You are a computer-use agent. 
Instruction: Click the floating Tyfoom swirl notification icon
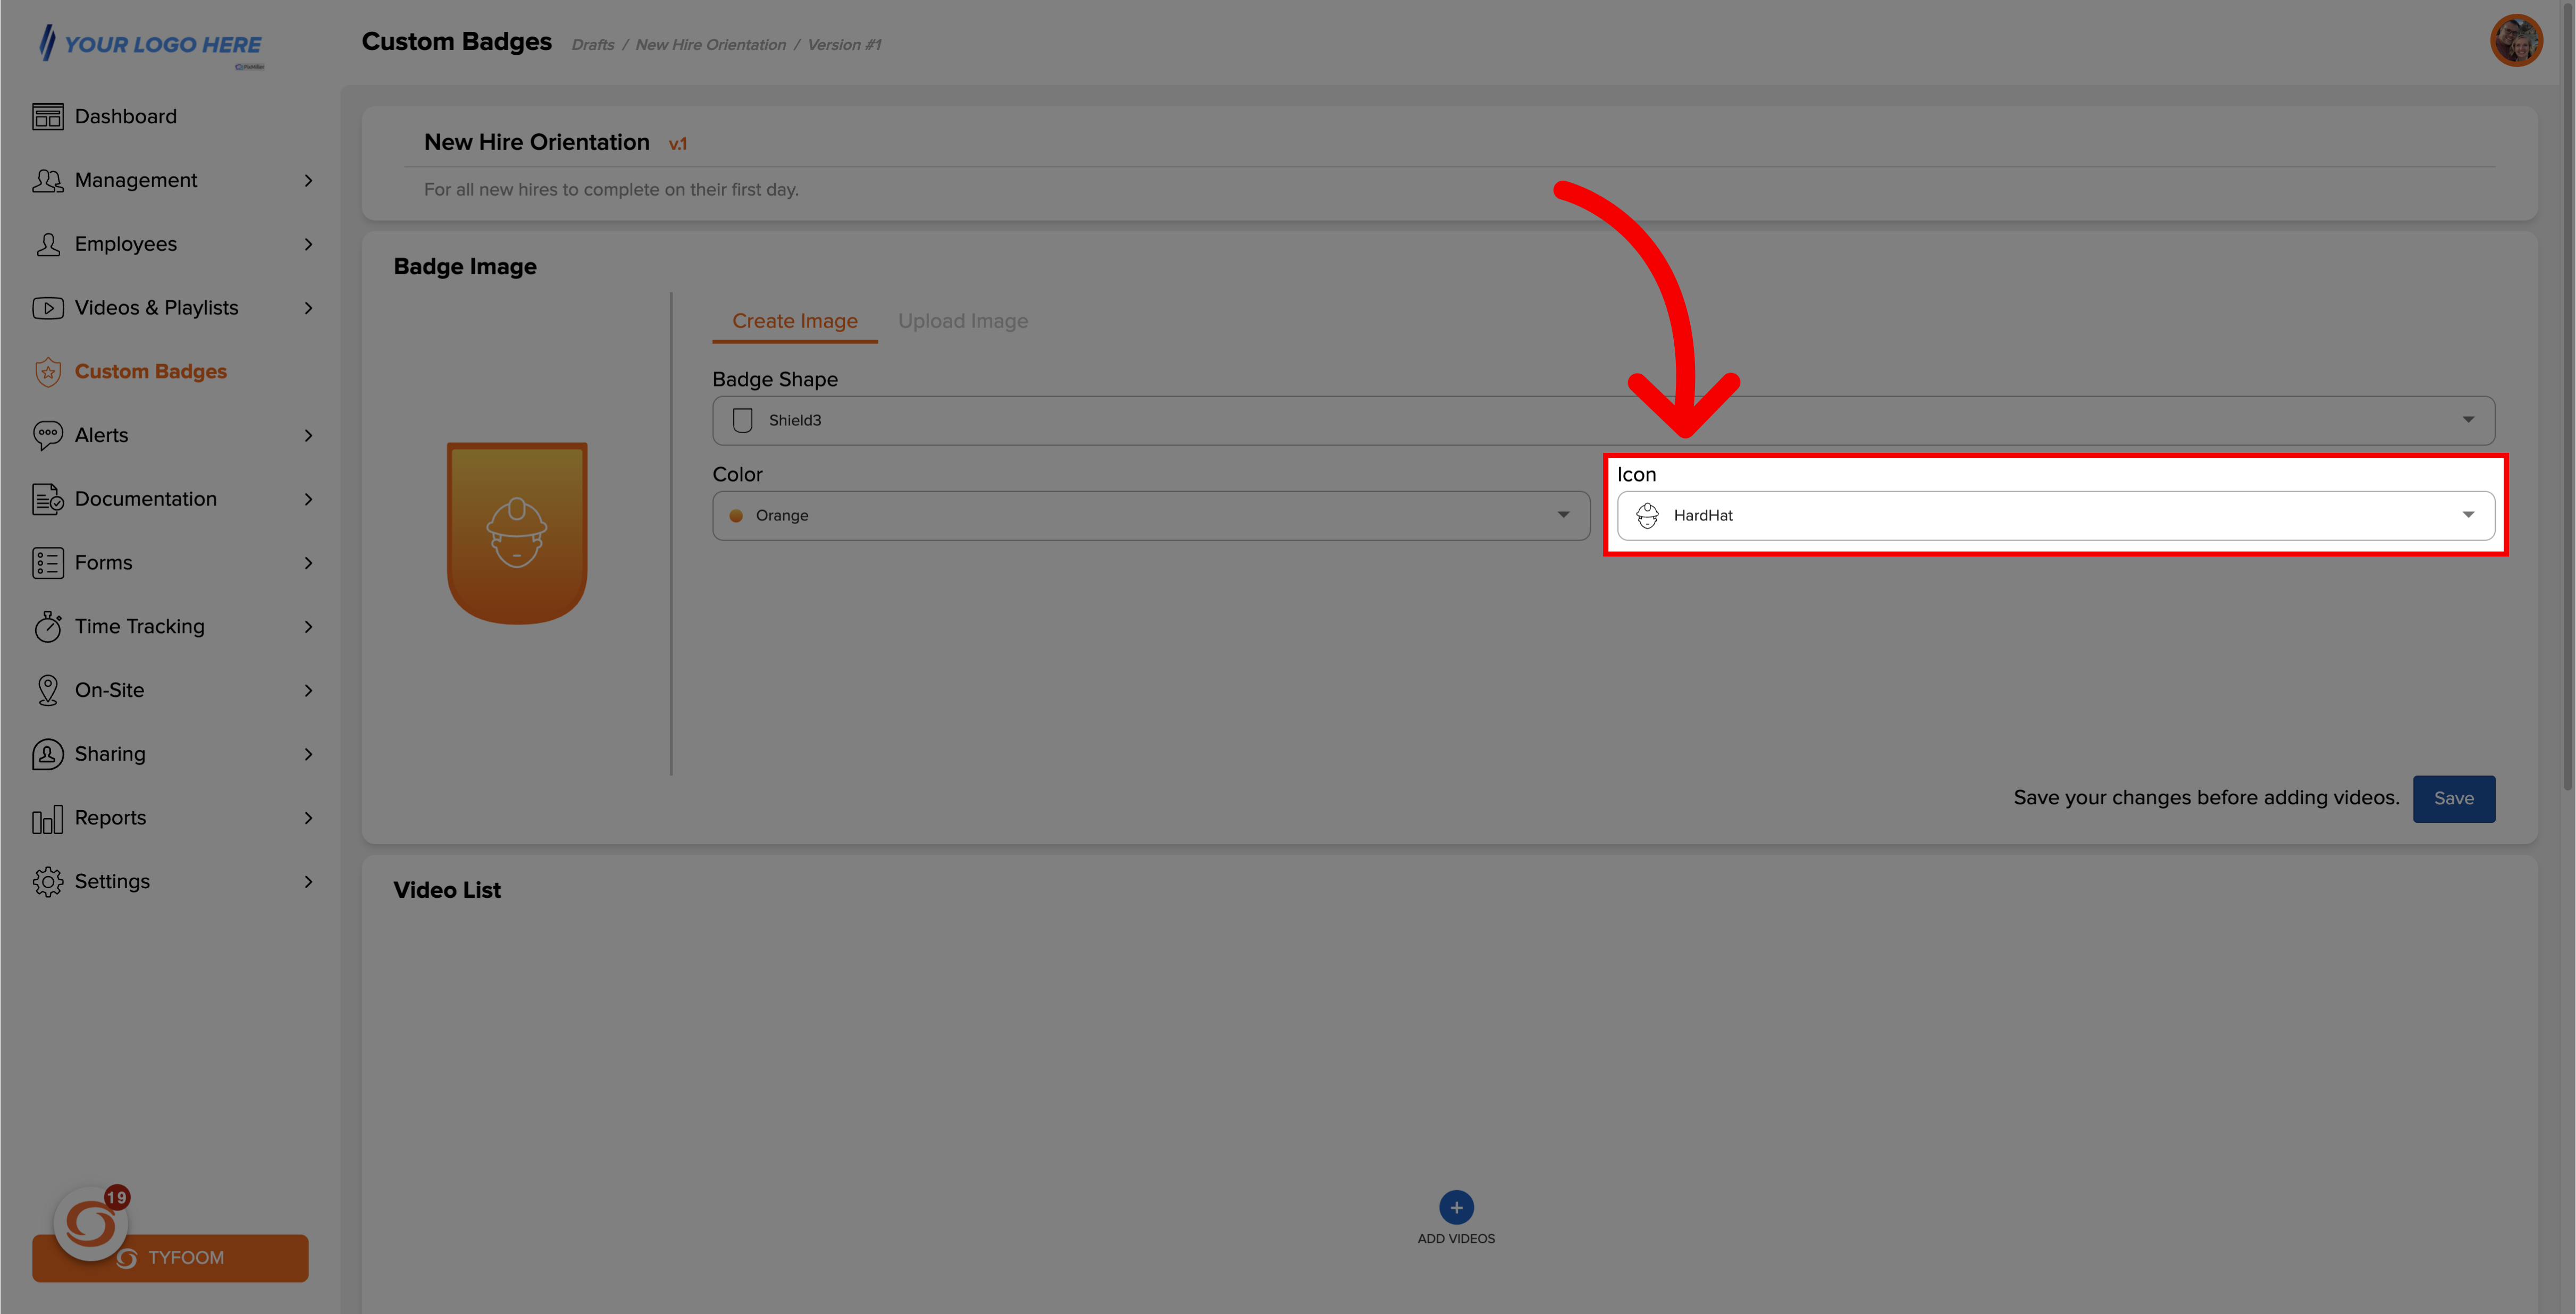point(91,1224)
